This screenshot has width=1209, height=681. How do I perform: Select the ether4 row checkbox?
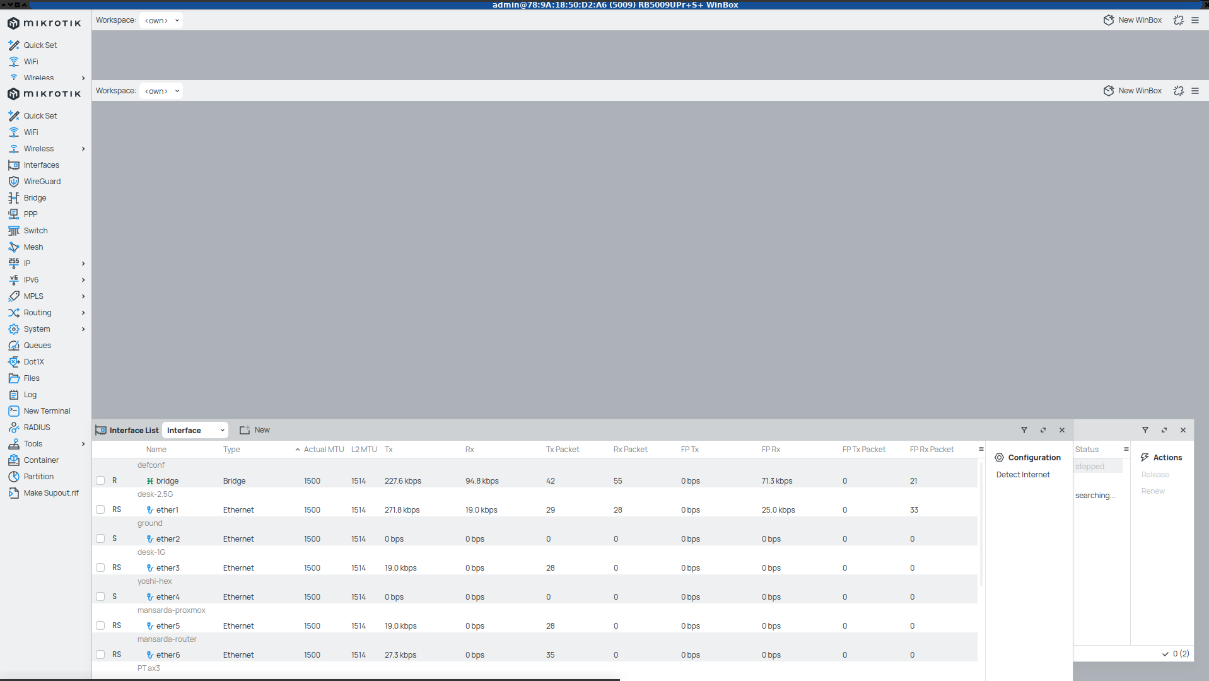tap(100, 597)
